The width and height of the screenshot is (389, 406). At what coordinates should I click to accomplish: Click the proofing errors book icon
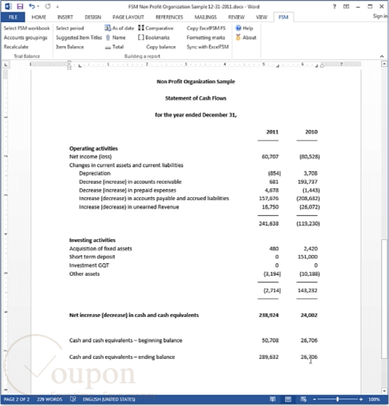click(x=73, y=399)
